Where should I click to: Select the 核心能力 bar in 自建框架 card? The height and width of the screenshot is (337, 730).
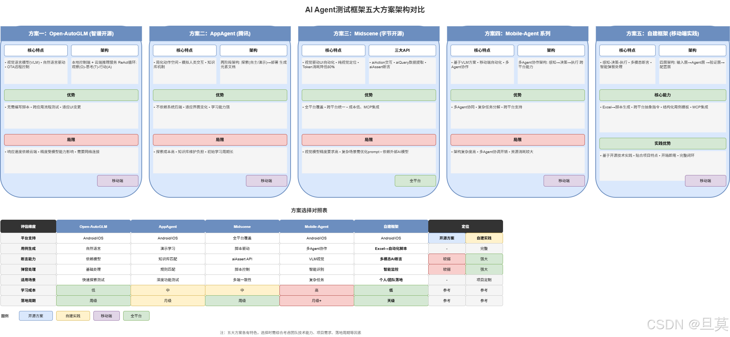[663, 95]
